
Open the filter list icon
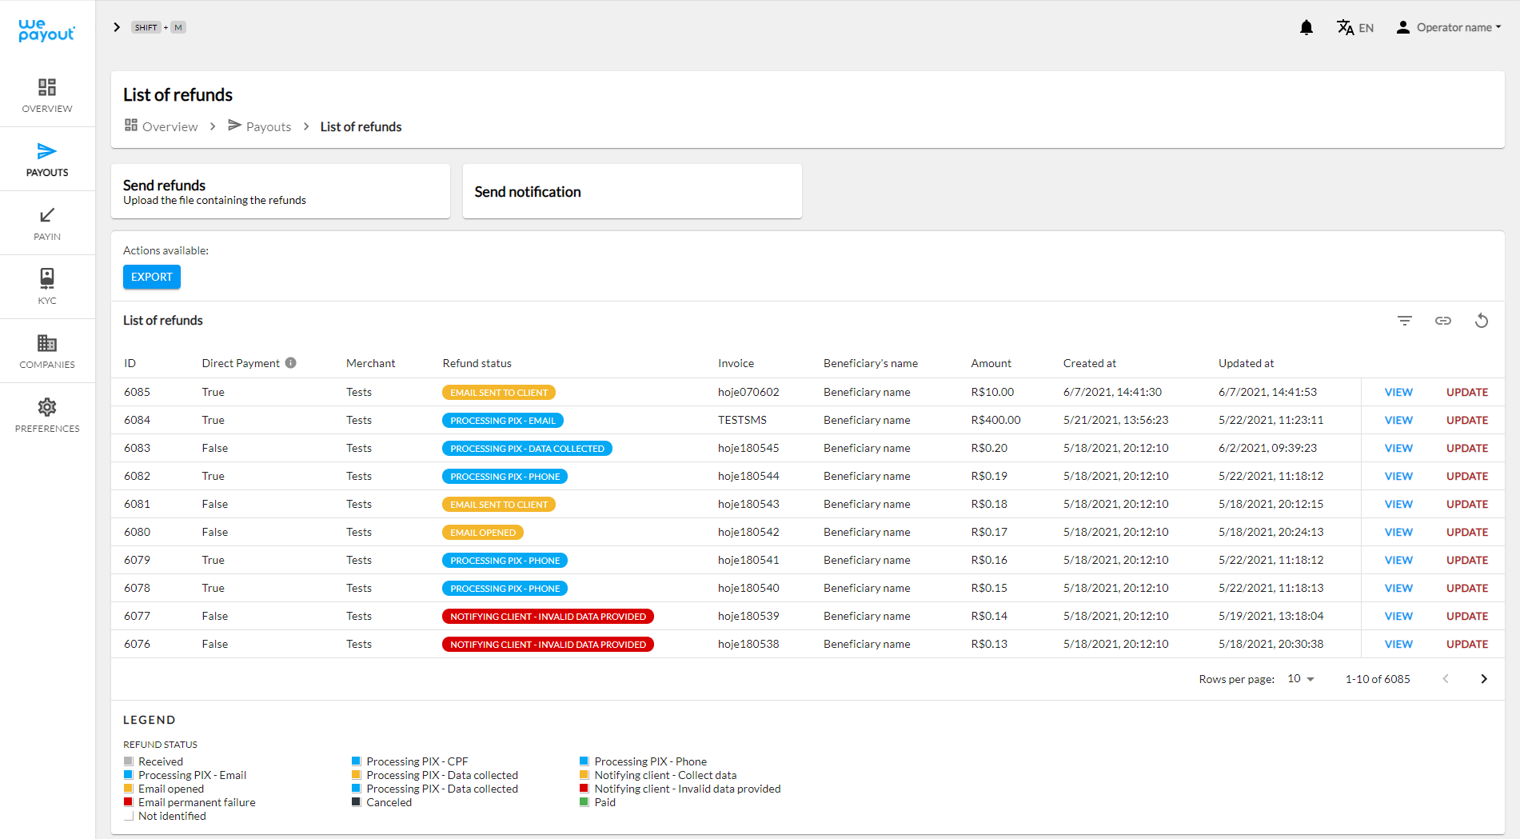(1405, 321)
